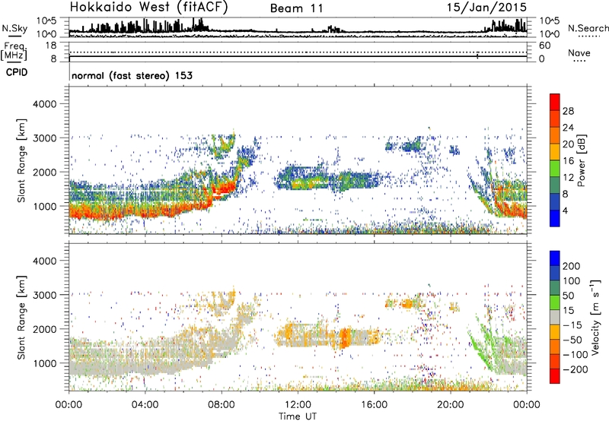
Task: Click the date '15/Jan/2015'
Action: pyautogui.click(x=487, y=8)
